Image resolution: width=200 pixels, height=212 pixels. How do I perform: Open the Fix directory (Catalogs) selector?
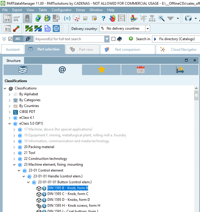coord(176,39)
